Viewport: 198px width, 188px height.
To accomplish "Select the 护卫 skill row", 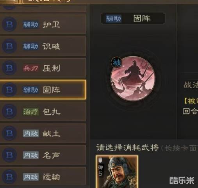I will 43,24.
